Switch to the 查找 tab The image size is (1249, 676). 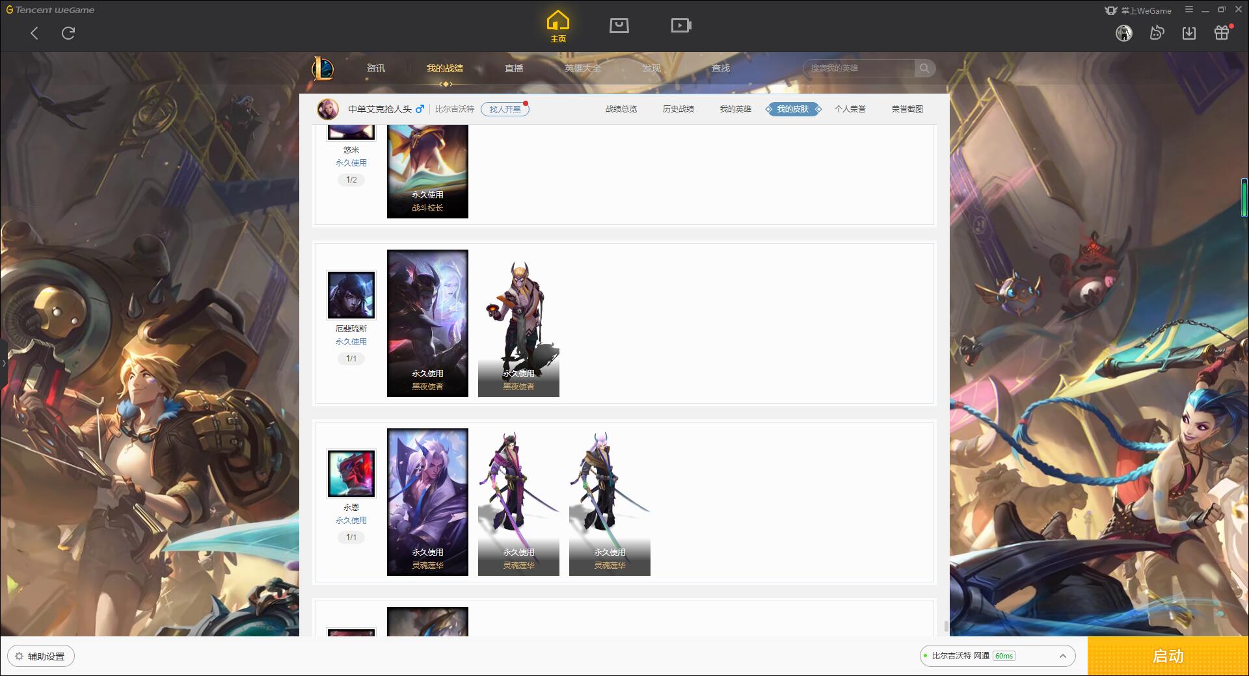pyautogui.click(x=721, y=68)
